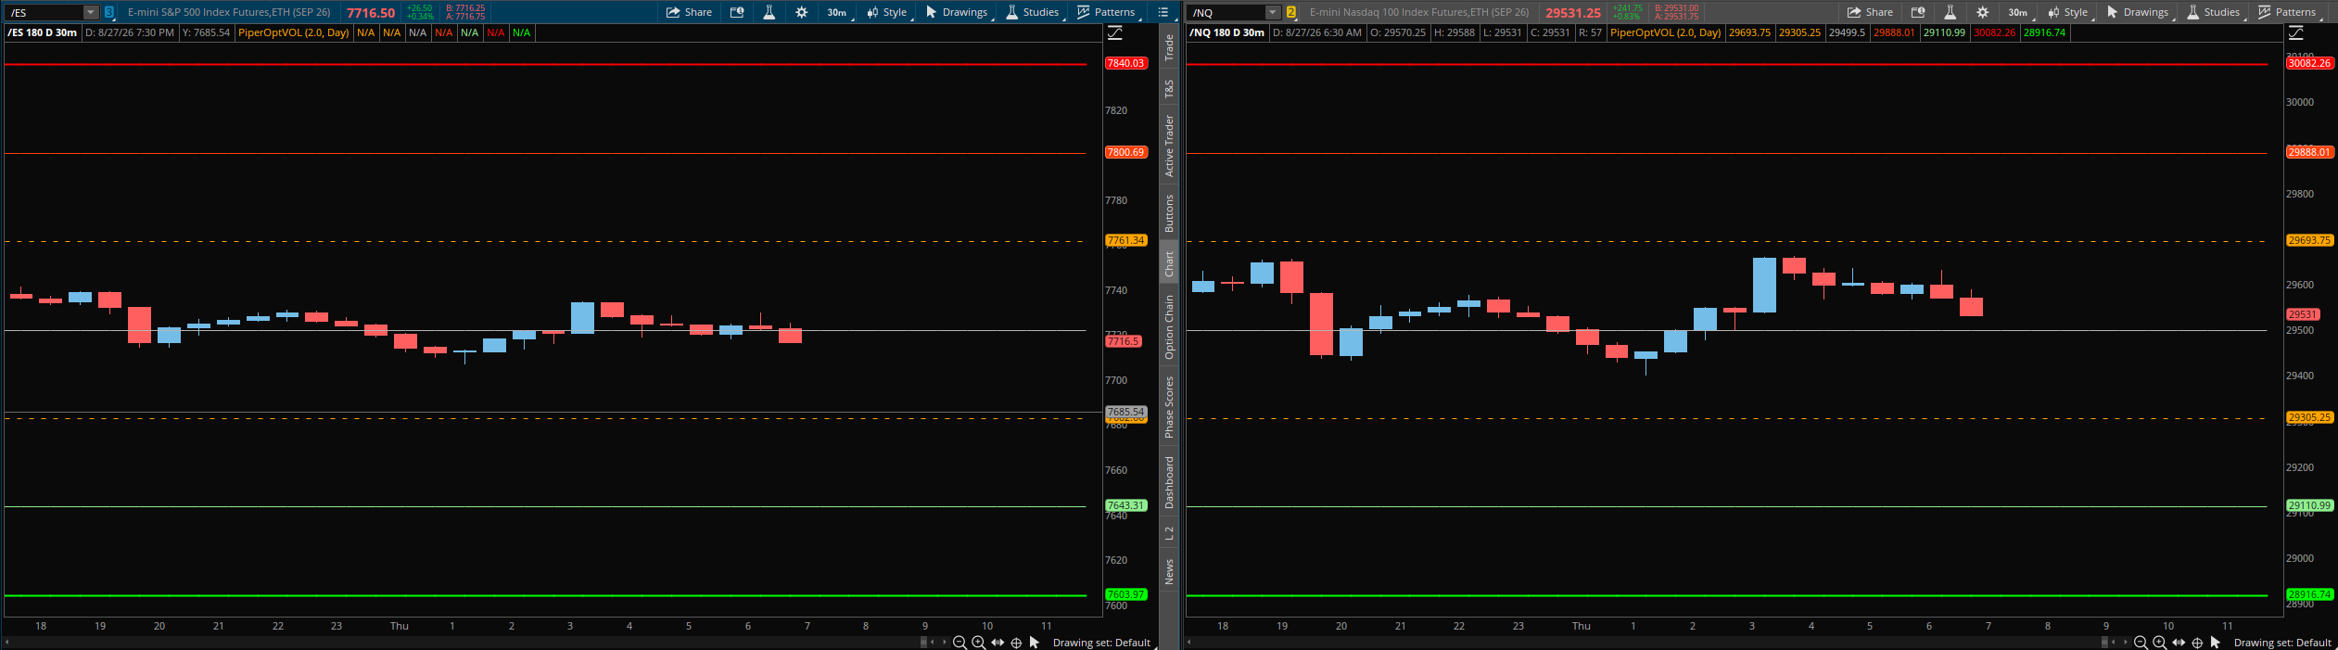The height and width of the screenshot is (650, 2338).
Task: Click PiperOptVOL study label in /ES chart
Action: [x=293, y=32]
